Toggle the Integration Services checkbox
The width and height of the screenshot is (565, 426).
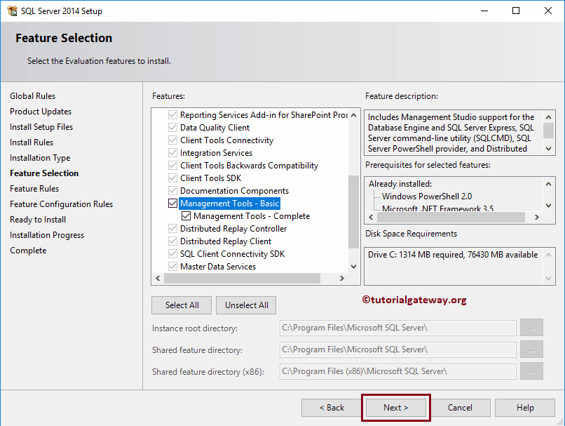click(172, 152)
